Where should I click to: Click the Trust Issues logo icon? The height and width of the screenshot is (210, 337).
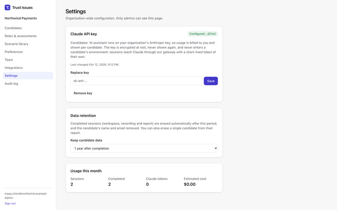[7, 7]
